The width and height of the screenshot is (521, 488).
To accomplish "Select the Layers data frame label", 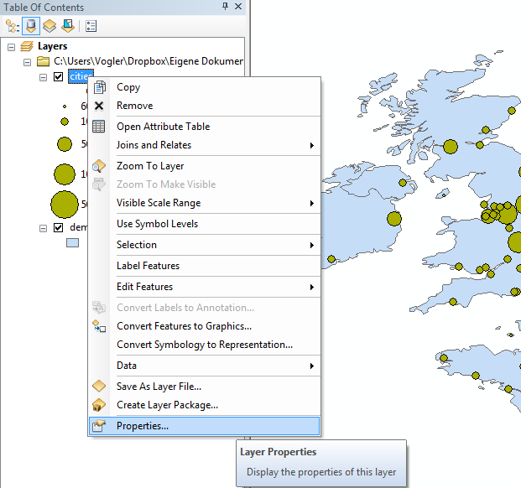I will coord(53,46).
